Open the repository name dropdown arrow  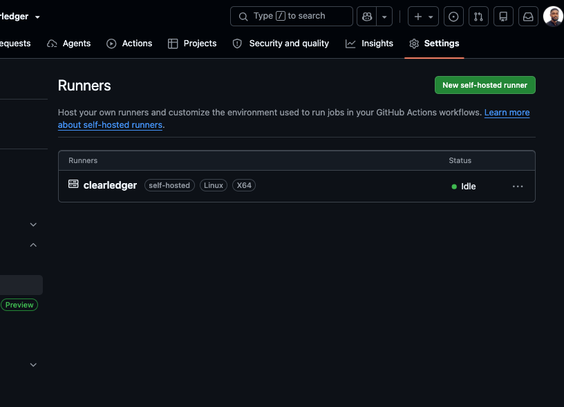click(37, 17)
